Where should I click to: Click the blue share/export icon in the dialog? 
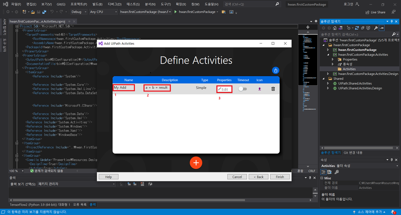(276, 70)
